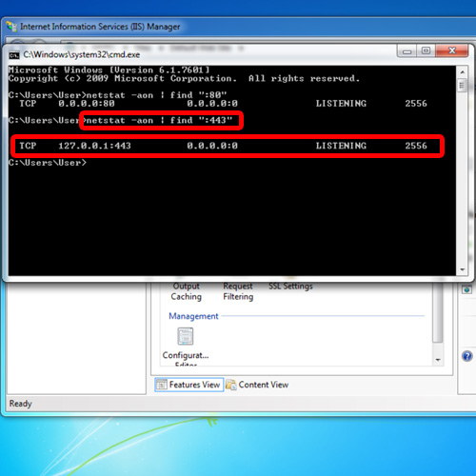Screen dimensions: 476x476
Task: Click the cmd window scroll down arrow
Action: [463, 269]
